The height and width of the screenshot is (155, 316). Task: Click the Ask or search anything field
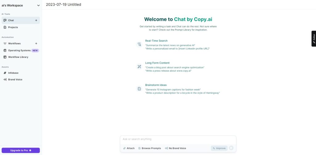178,139
